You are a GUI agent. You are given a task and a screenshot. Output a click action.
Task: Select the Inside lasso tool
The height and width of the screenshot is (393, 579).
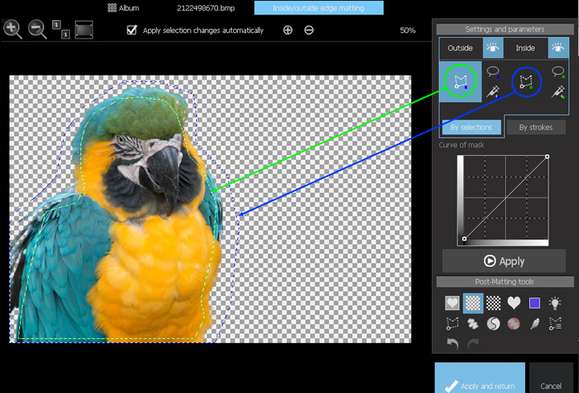tap(558, 72)
